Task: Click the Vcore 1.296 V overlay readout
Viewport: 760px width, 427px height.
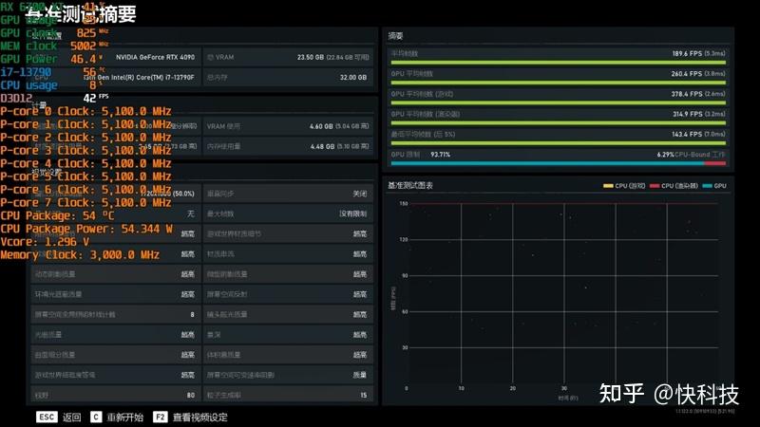Action: click(x=45, y=242)
